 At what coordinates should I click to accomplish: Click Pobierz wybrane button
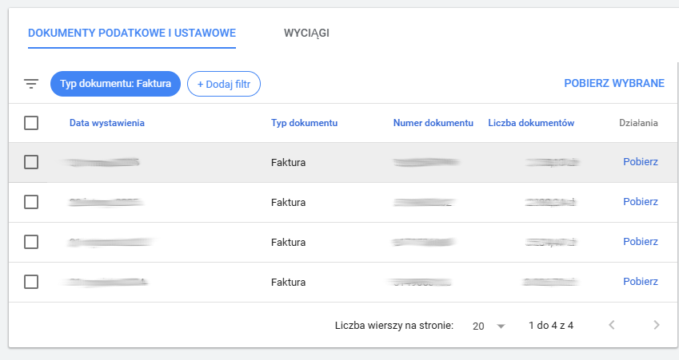tap(614, 83)
